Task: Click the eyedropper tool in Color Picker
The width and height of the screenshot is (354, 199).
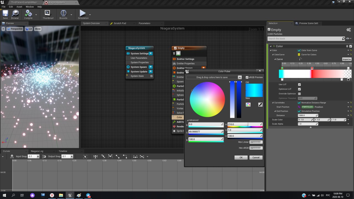Action: click(260, 104)
